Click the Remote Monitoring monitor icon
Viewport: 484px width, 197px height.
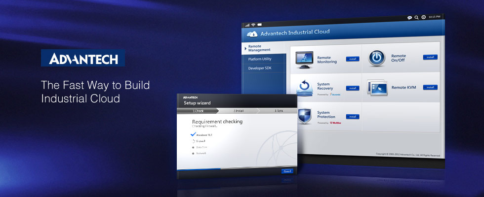(304, 60)
